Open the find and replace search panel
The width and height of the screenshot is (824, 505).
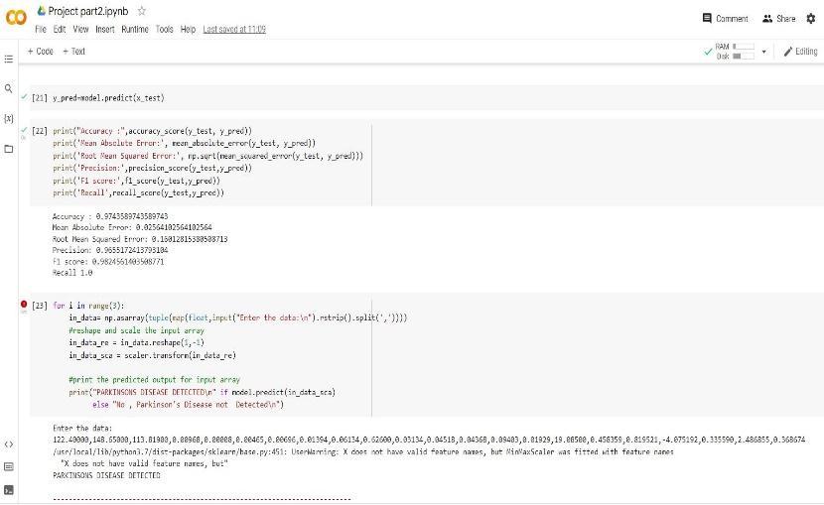(9, 89)
